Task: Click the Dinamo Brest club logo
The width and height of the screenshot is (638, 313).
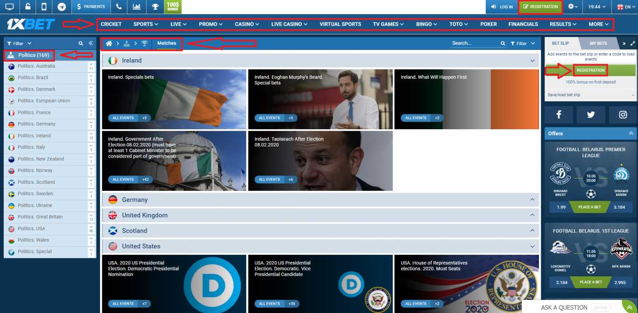Action: (x=560, y=174)
